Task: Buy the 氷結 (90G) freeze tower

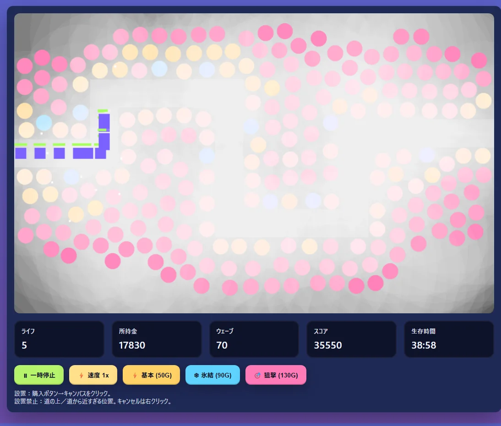Action: coord(212,375)
